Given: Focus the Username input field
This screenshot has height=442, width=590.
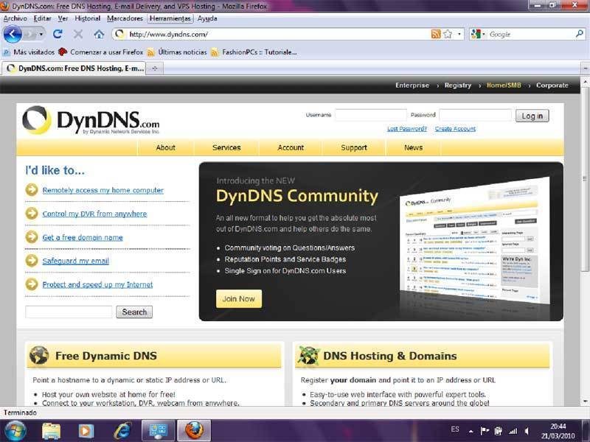Looking at the screenshot, I should tap(370, 115).
